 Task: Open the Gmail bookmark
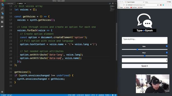(x=140, y=7)
